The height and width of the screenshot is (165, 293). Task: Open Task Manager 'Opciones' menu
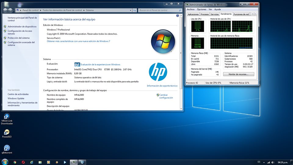[x=201, y=9]
